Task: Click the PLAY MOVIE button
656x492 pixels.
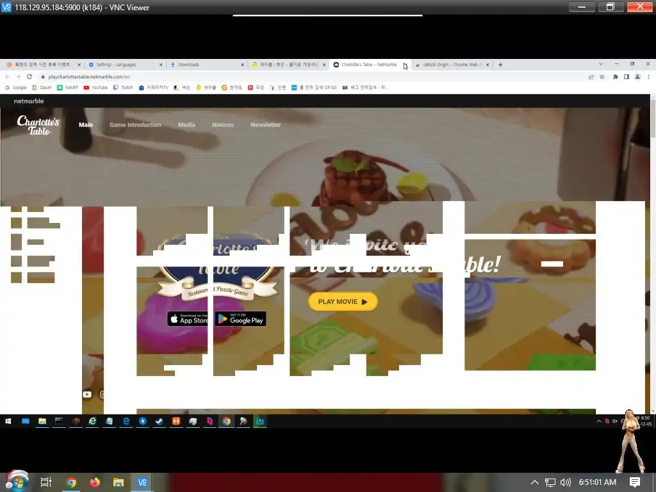Action: [x=343, y=302]
